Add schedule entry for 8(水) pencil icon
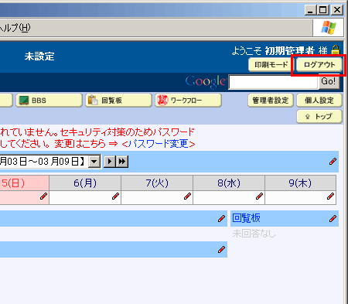Screen dimensions: 348x304 (259, 196)
